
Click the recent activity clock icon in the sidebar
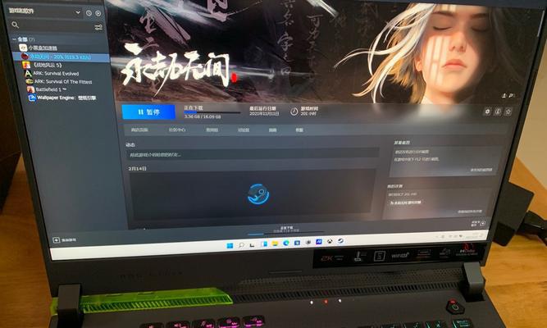(x=89, y=13)
